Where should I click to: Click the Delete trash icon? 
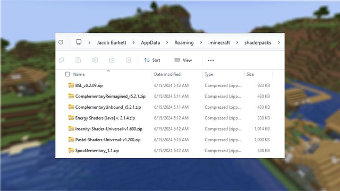pos(129,60)
